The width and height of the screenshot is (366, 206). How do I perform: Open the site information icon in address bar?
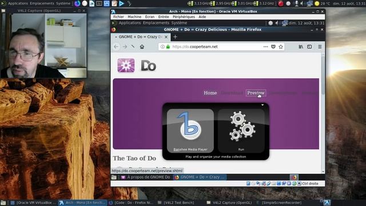162,47
